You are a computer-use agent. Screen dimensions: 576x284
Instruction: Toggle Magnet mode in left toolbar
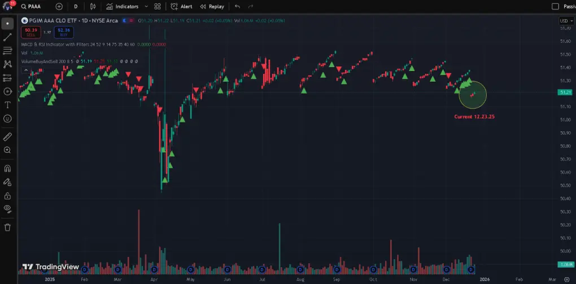click(7, 168)
